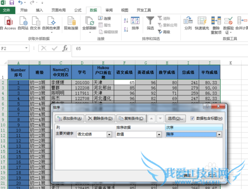Viewport: 248px width, 189px height.
Task: Click Add Condition (添加条件) button
Action: (69, 118)
